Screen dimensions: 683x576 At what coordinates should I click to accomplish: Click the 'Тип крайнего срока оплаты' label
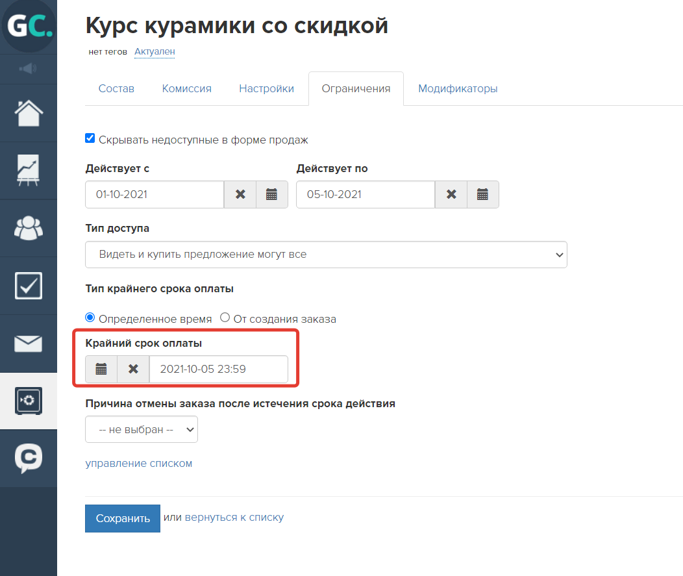pyautogui.click(x=160, y=289)
